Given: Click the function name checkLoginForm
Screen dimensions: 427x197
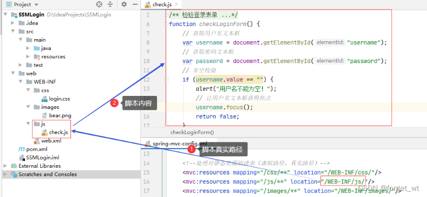Looking at the screenshot, I should coord(223,24).
